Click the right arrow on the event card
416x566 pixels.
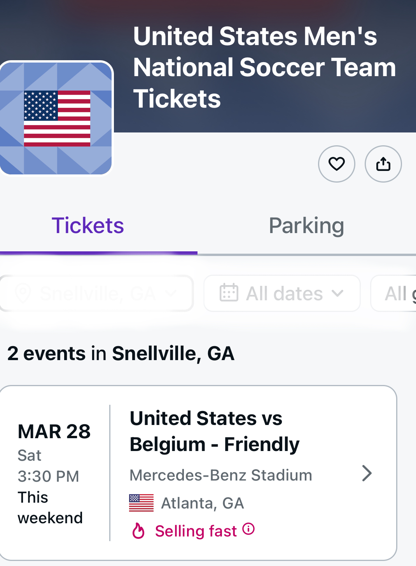point(367,473)
